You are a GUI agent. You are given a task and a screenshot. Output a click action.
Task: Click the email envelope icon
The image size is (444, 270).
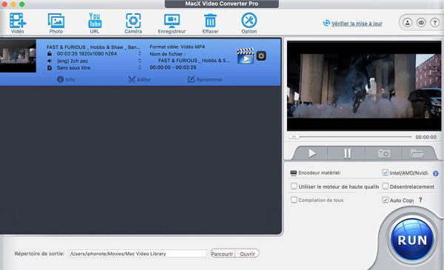421,23
